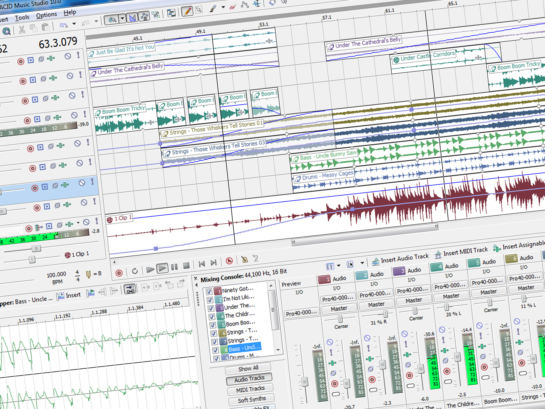
Task: Uncheck the Ninety Got… track checkbox
Action: point(209,292)
